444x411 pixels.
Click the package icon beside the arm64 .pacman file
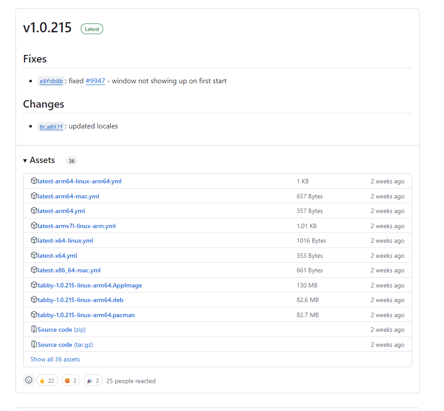click(34, 315)
